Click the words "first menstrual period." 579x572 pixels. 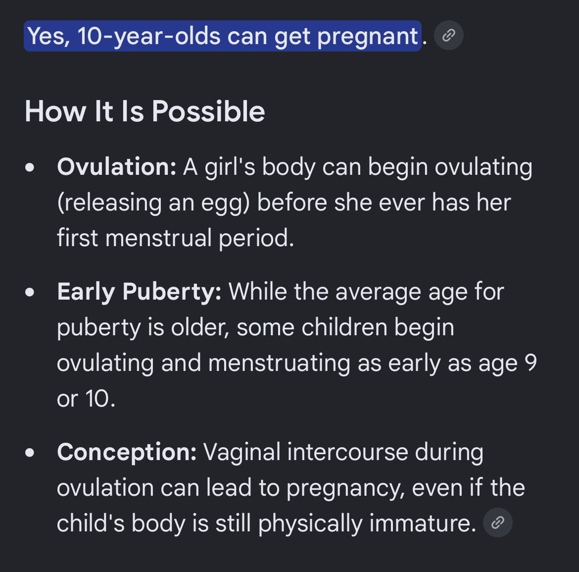[x=175, y=238]
